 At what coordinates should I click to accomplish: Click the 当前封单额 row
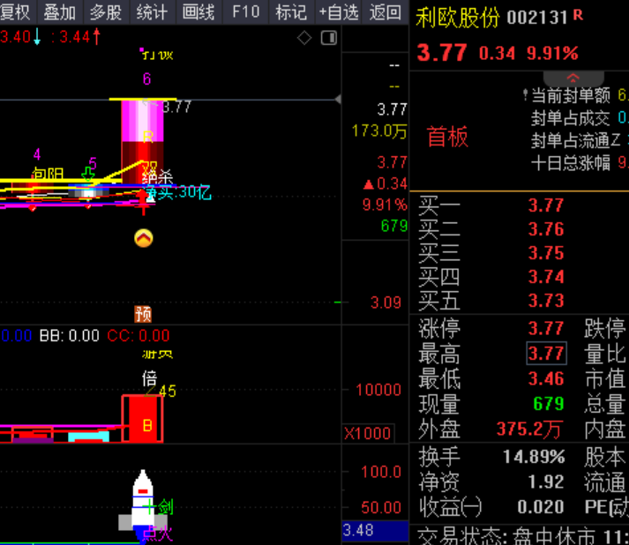point(576,95)
